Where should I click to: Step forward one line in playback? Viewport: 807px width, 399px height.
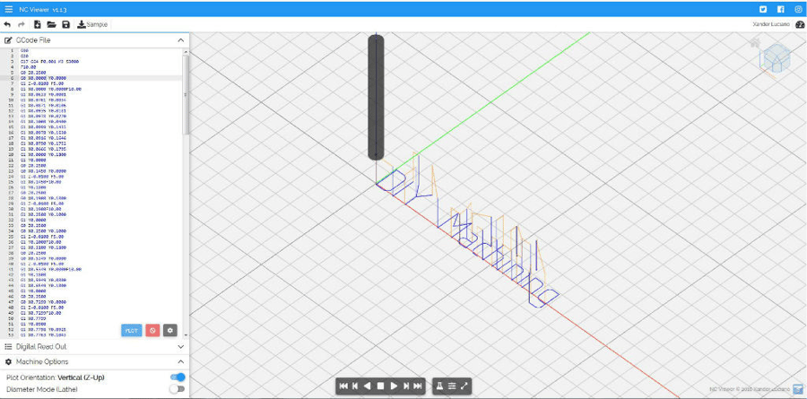406,386
